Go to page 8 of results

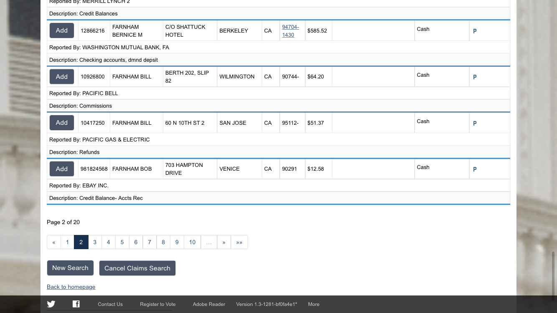tap(163, 242)
